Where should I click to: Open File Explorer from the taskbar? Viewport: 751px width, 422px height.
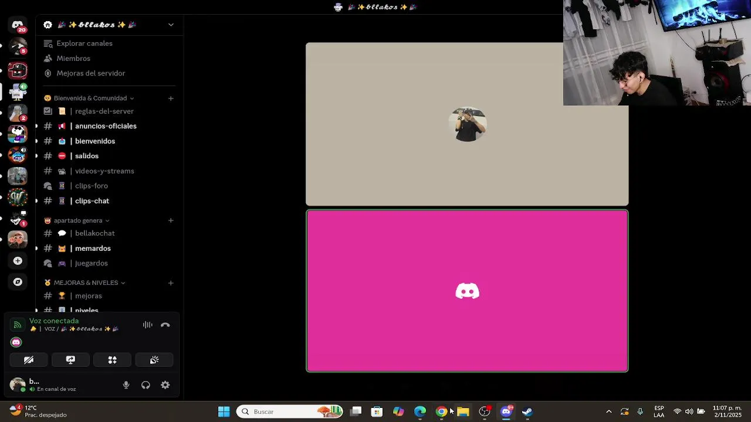click(463, 411)
